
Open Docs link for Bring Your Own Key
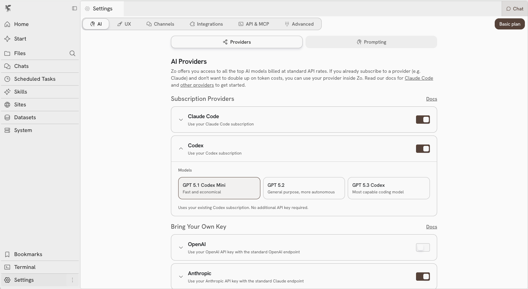point(432,227)
